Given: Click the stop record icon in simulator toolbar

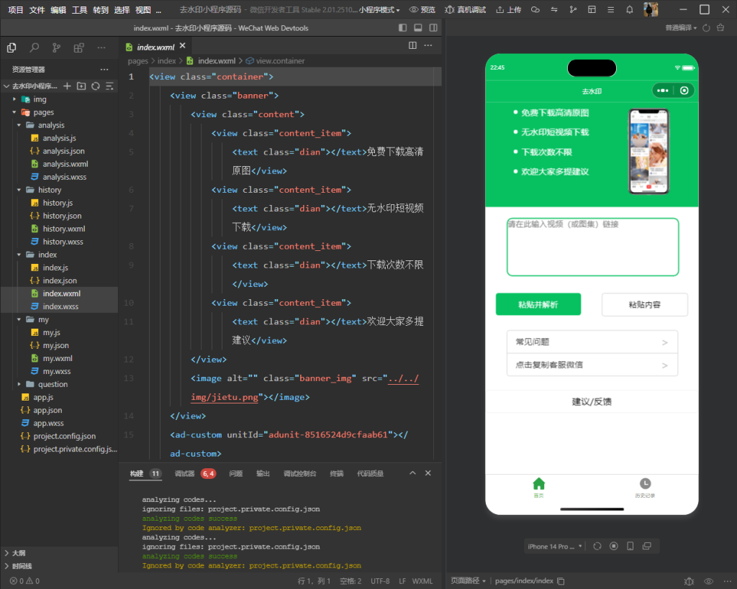Looking at the screenshot, I should [x=614, y=547].
